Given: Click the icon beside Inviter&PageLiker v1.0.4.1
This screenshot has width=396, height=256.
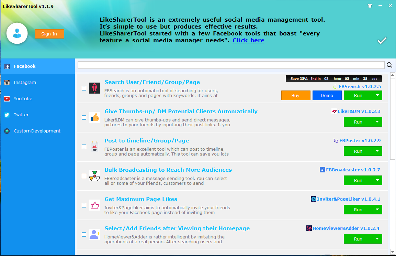Looking at the screenshot, I should pos(314,199).
